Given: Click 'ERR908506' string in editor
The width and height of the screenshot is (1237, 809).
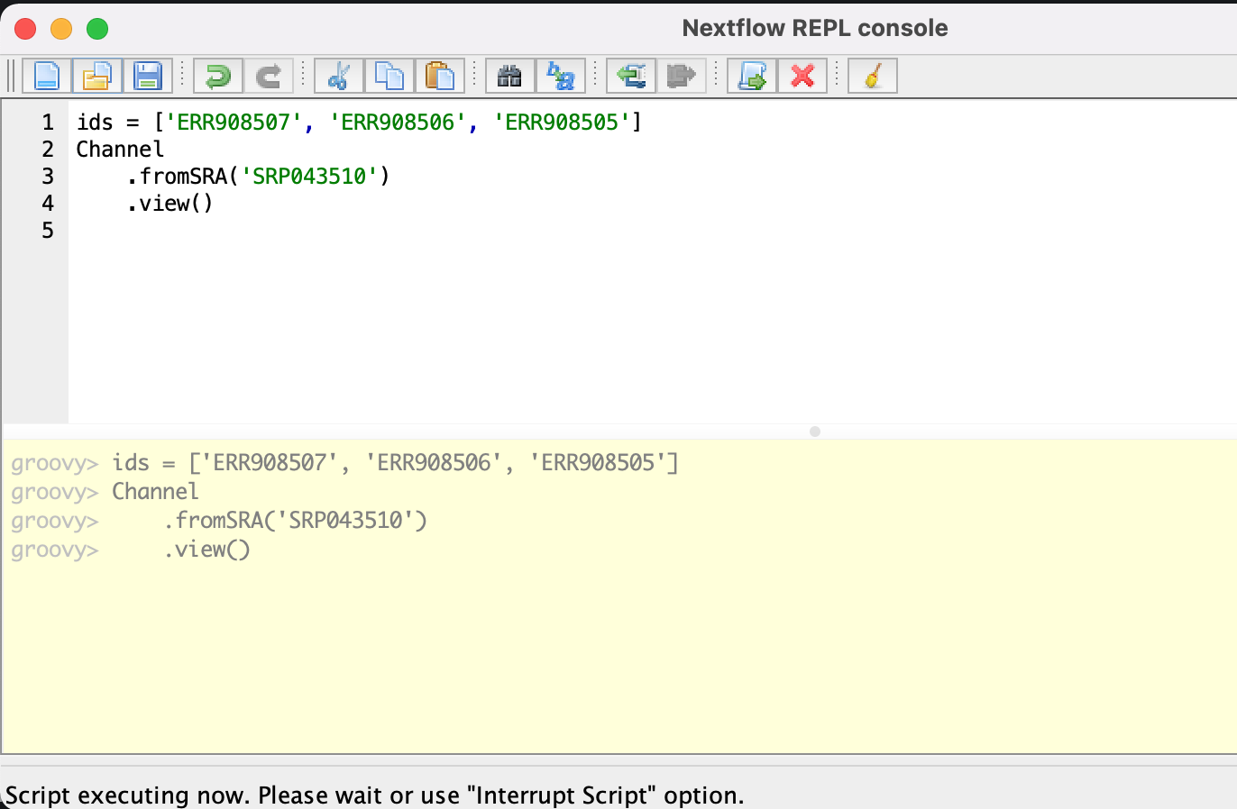Looking at the screenshot, I should pyautogui.click(x=398, y=122).
